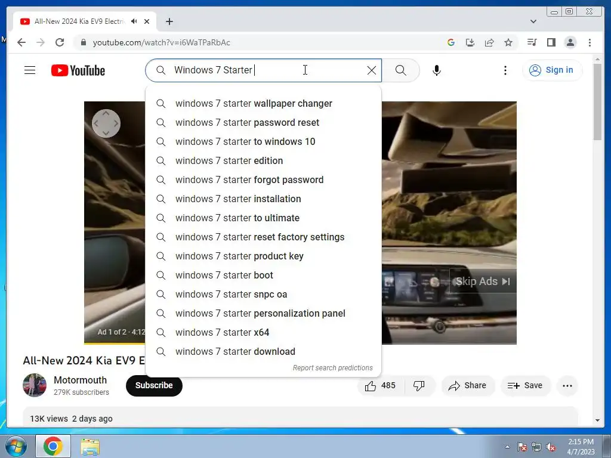Viewport: 611px width, 458px height.
Task: Clear the search box with the X icon
Action: coord(372,70)
